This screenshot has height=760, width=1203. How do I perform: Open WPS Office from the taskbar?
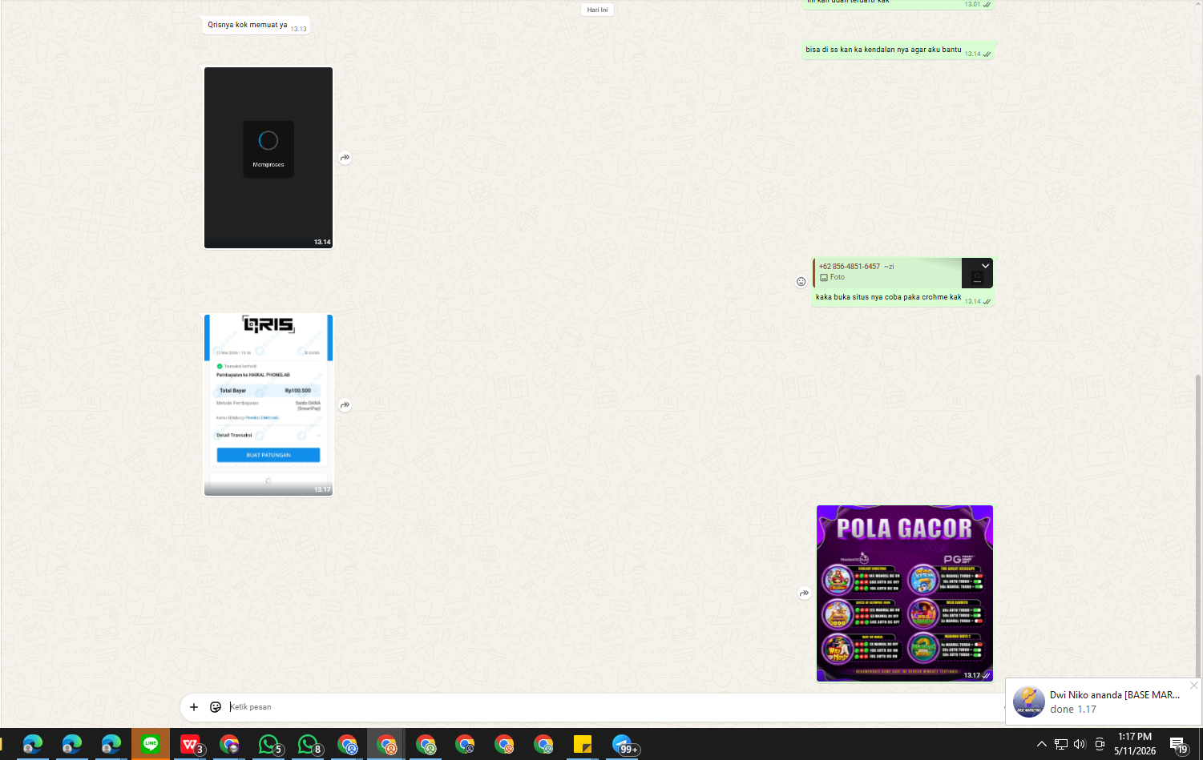coord(190,744)
